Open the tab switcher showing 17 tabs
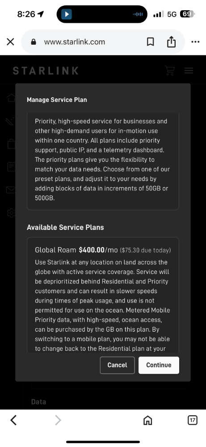 [193, 420]
